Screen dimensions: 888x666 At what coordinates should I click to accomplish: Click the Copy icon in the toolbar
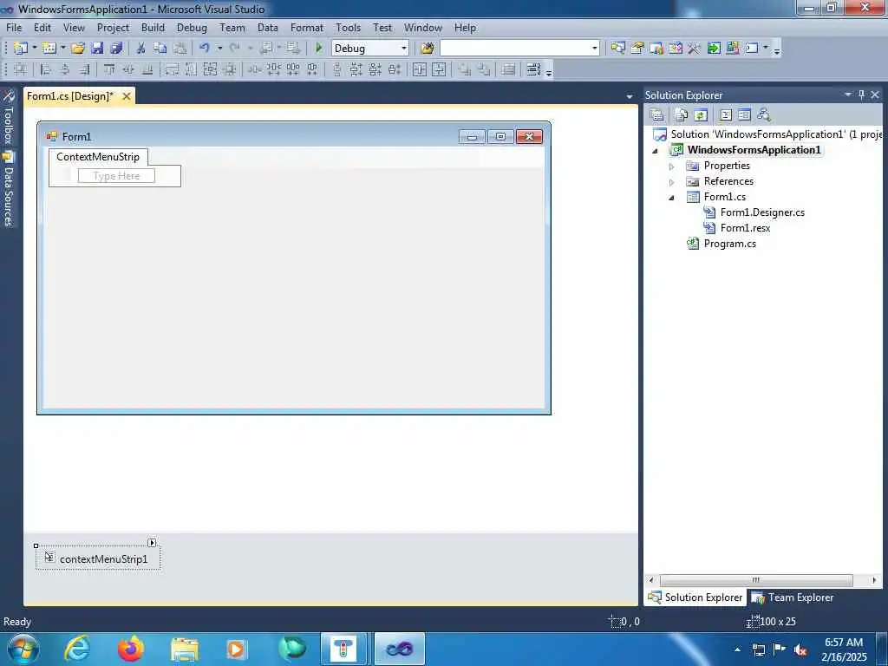tap(160, 49)
